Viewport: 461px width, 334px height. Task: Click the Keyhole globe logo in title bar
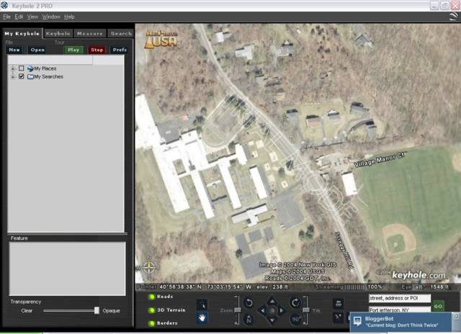tap(4, 5)
